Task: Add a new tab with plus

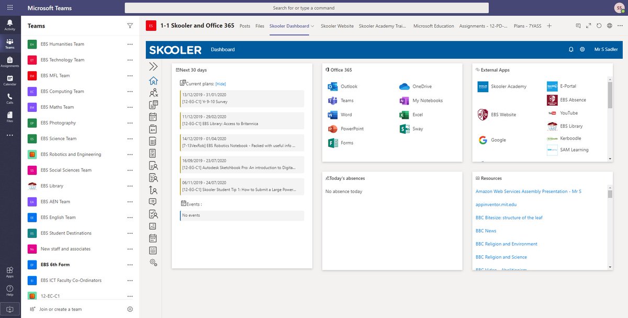Action: 549,26
